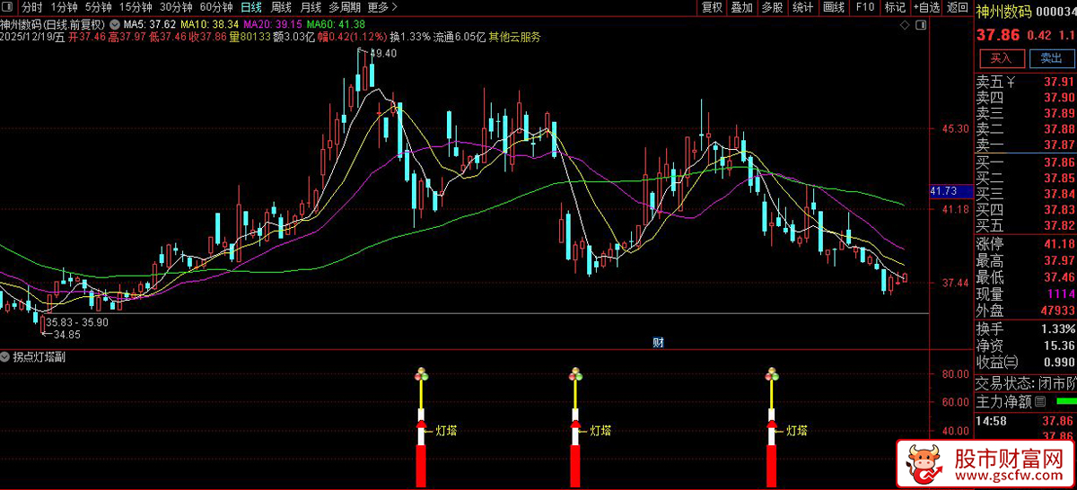Click the 49.40 high price label

pos(383,54)
